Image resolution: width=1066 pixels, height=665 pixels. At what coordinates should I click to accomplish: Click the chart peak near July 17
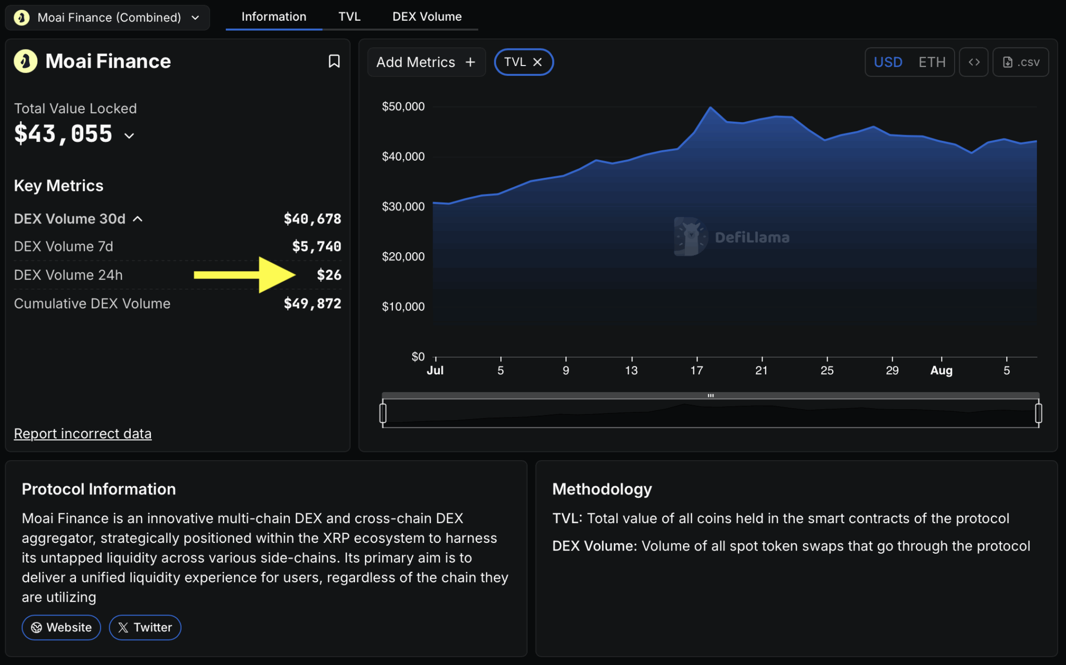click(x=710, y=108)
